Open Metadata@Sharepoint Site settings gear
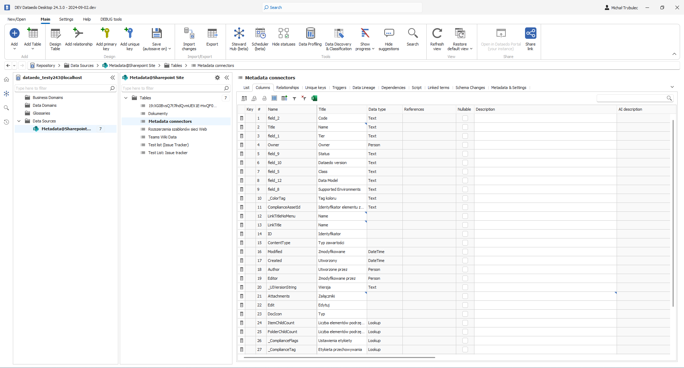684x368 pixels. pyautogui.click(x=217, y=78)
